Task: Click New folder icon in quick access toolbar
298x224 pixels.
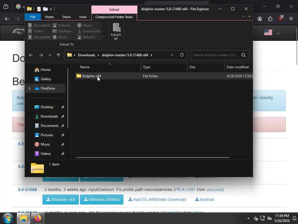Action: pos(45,9)
